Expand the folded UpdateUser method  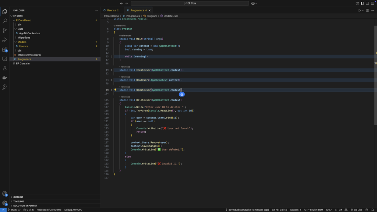[x=112, y=90]
